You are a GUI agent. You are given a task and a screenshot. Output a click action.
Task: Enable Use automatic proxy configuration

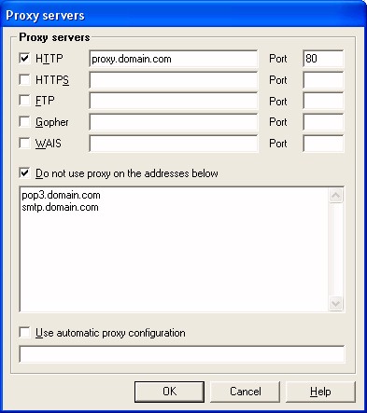tap(24, 332)
